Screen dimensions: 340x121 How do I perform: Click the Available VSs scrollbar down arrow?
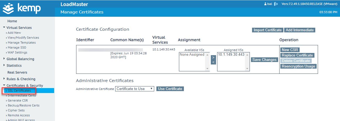click(x=208, y=69)
